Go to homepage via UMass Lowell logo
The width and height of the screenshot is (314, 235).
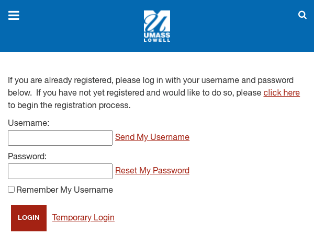[157, 26]
